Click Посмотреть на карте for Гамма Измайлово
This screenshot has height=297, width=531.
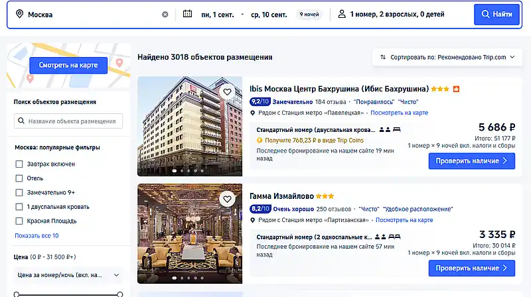pyautogui.click(x=404, y=220)
